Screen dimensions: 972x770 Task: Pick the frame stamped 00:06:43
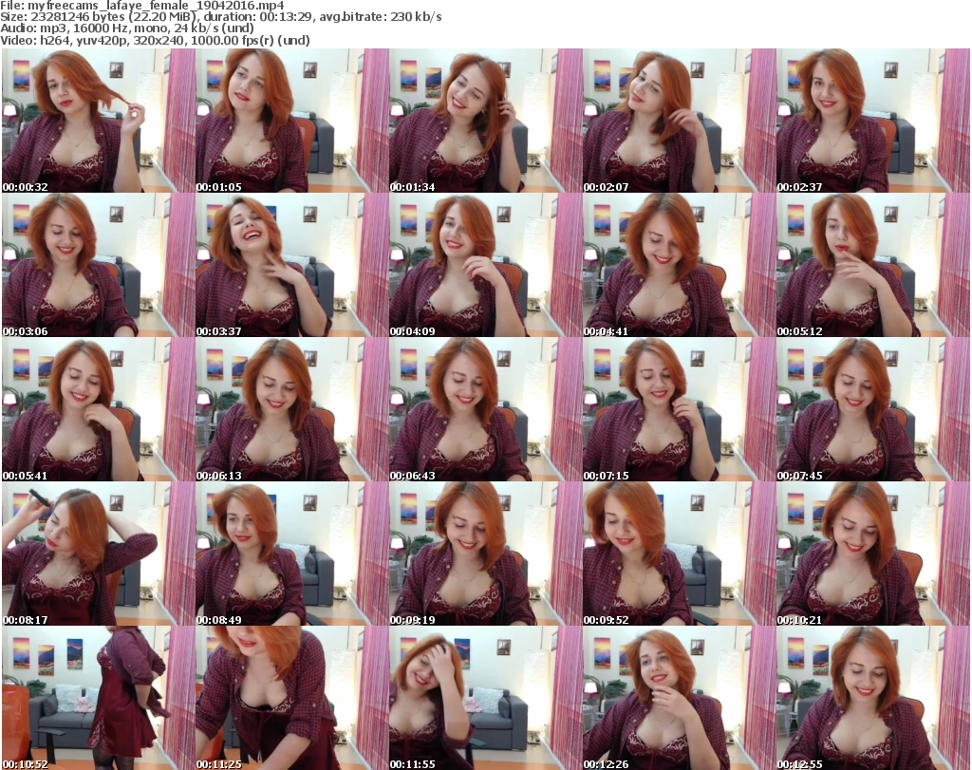pyautogui.click(x=485, y=409)
